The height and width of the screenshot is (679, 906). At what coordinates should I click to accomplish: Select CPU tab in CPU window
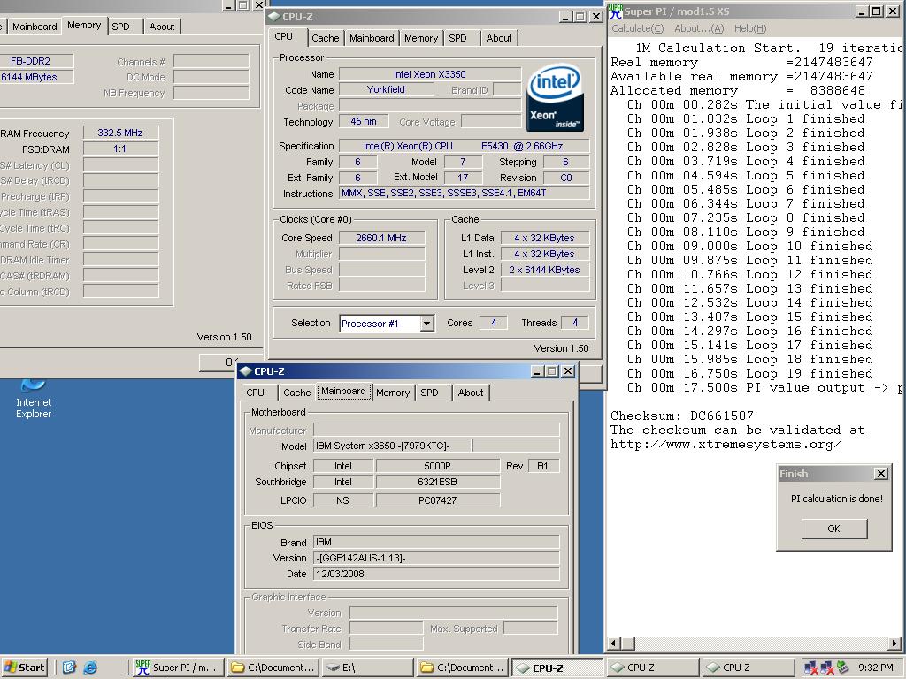284,36
